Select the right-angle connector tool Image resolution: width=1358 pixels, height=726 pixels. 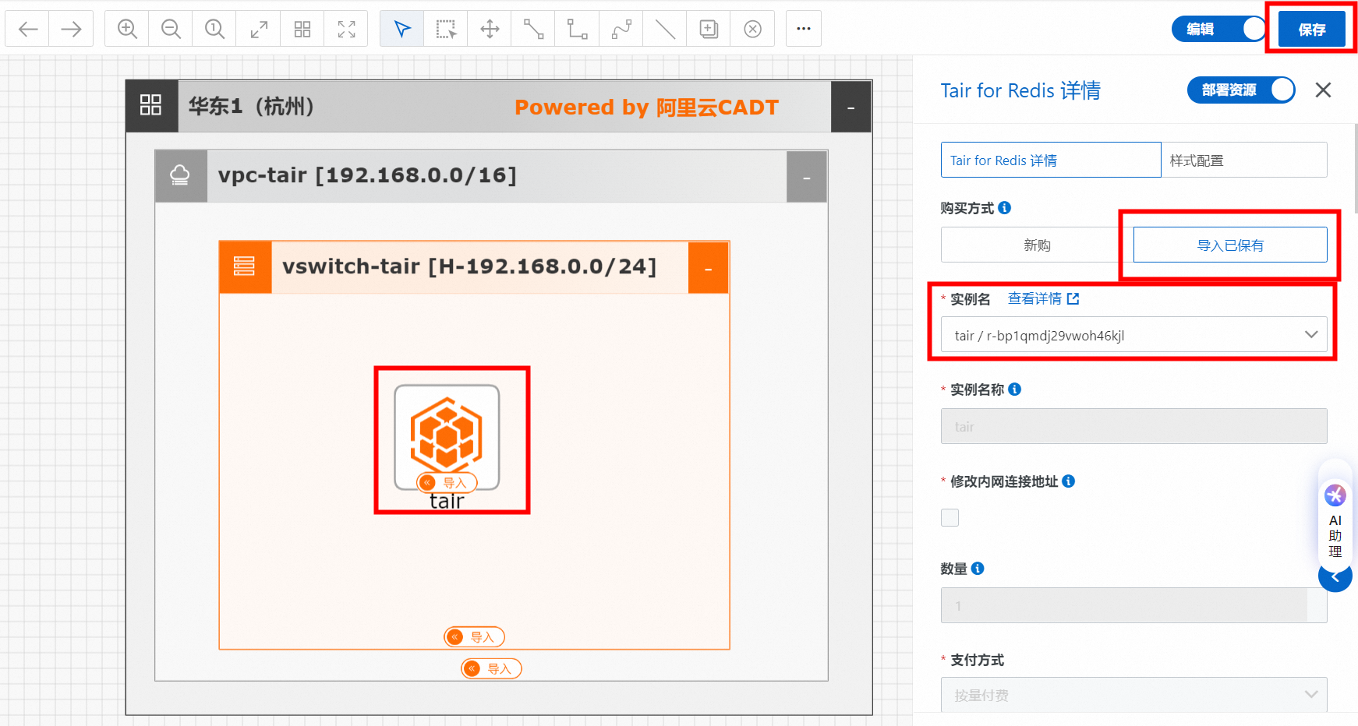[x=577, y=30]
